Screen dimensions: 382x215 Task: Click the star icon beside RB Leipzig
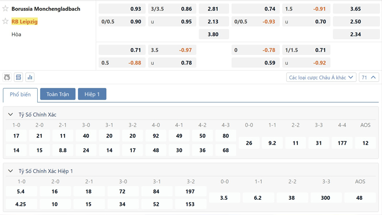tap(6, 21)
